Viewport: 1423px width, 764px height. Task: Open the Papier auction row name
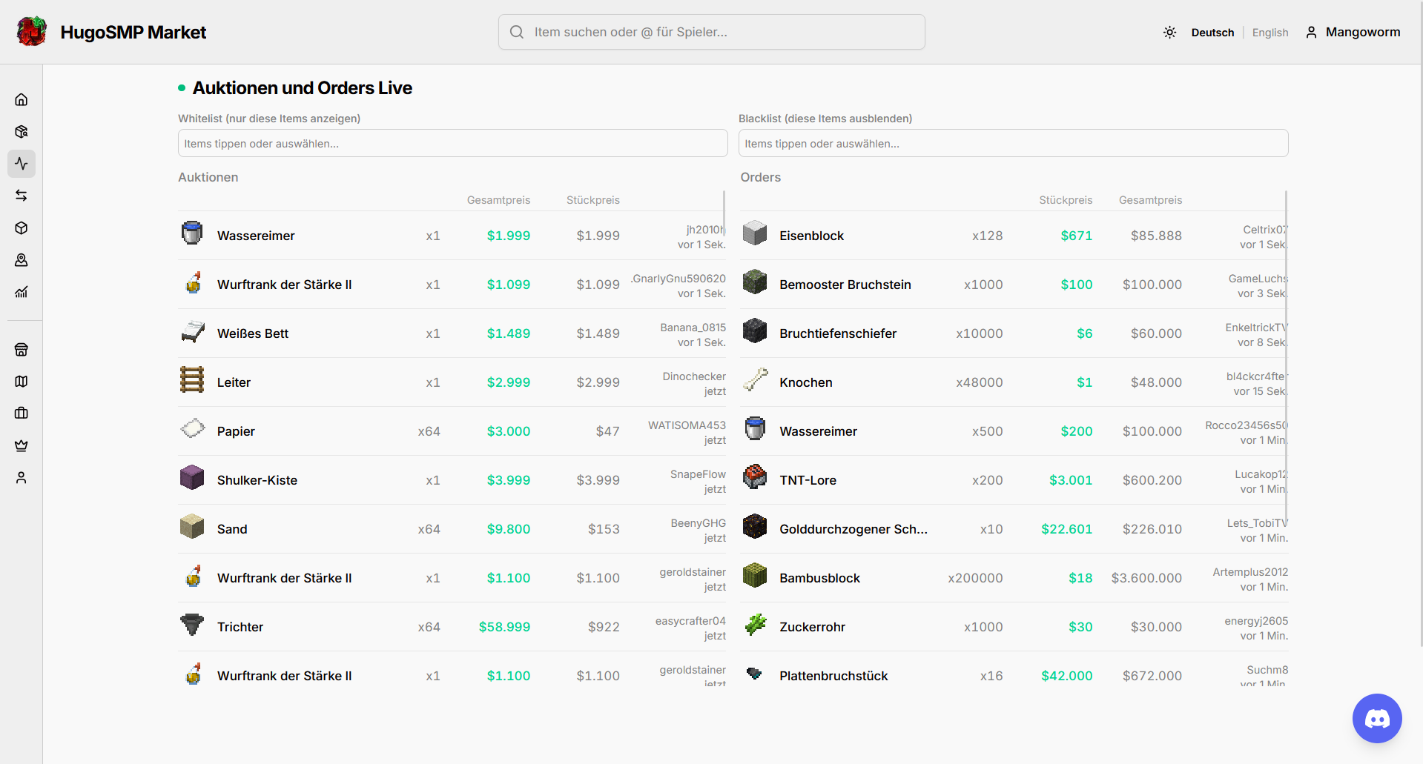[x=236, y=431]
